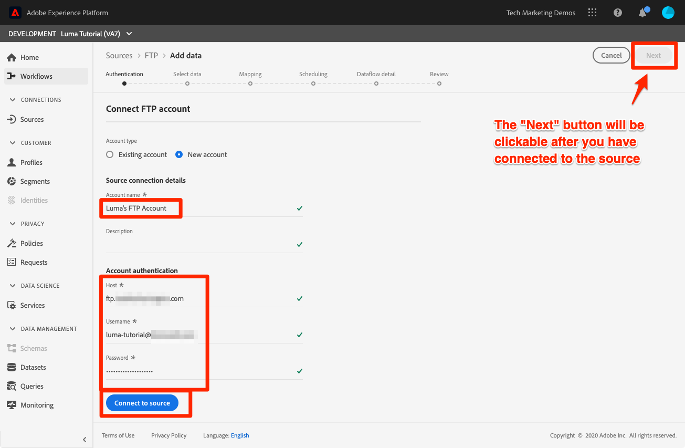Image resolution: width=685 pixels, height=448 pixels.
Task: Open Datasets in the sidebar
Action: 46,367
